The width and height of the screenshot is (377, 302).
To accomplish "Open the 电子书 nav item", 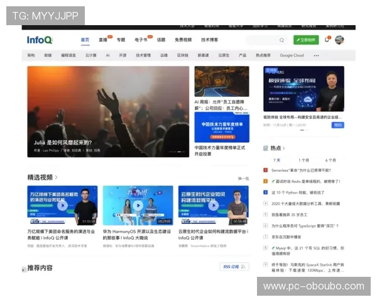I will 141,40.
